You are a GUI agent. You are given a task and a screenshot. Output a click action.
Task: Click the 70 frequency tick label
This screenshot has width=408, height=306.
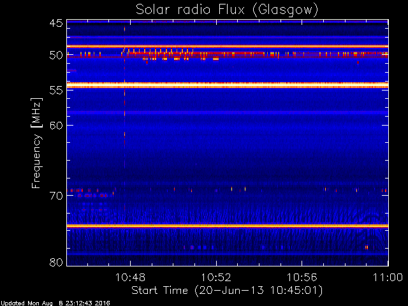click(x=56, y=196)
